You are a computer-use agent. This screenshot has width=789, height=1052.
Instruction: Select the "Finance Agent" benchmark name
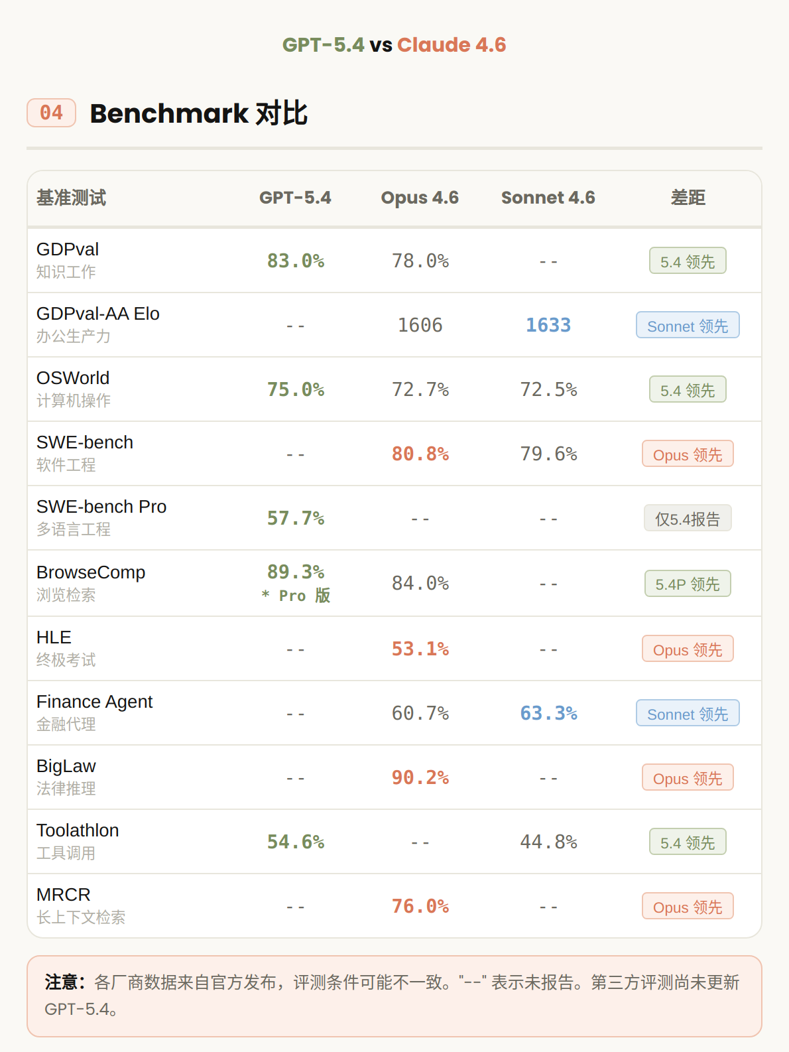click(x=94, y=702)
